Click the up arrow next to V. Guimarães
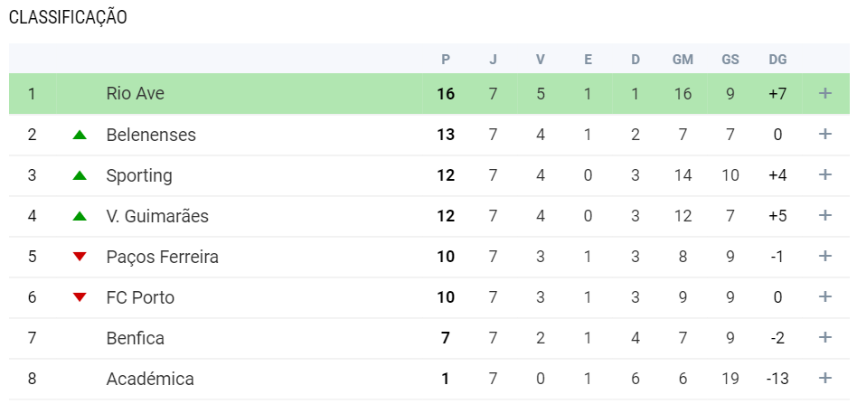 tap(80, 216)
